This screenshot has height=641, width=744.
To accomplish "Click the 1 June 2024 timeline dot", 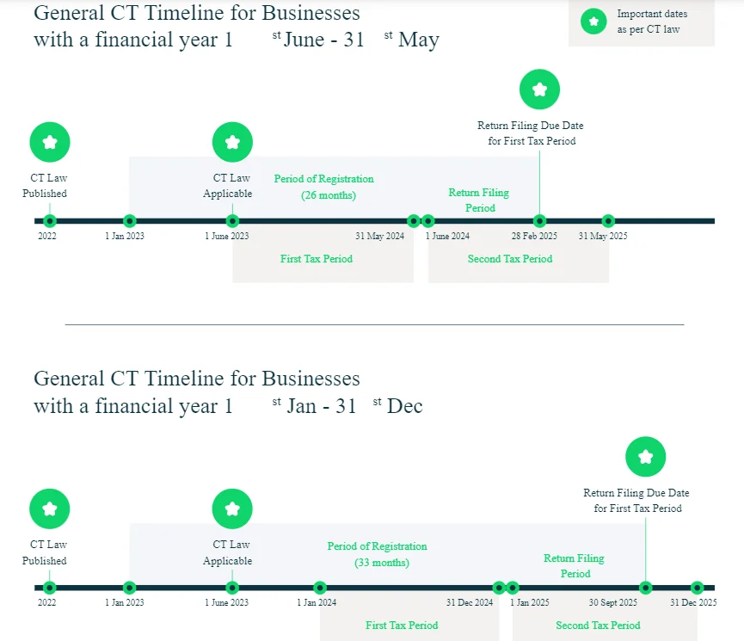I will click(x=428, y=221).
